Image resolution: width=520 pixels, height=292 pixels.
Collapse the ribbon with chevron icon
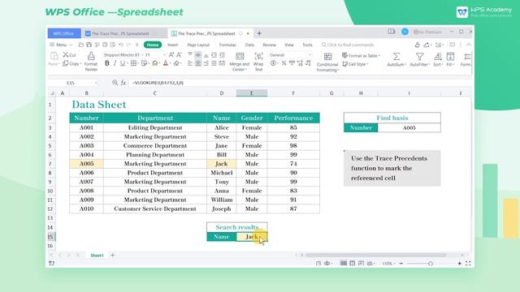468,45
